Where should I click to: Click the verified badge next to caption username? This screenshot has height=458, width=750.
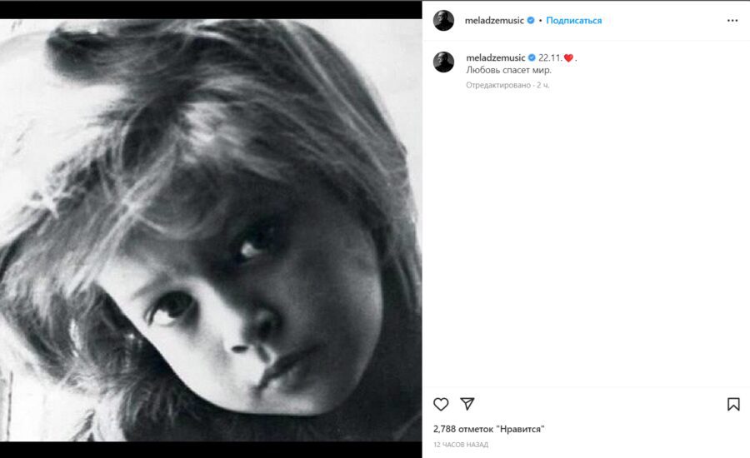532,57
